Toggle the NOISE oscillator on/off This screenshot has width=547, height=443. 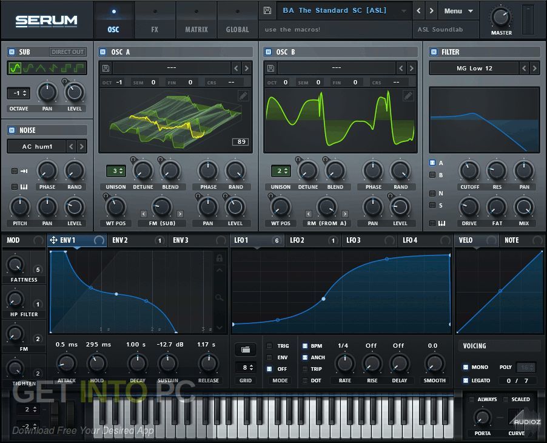pyautogui.click(x=12, y=130)
